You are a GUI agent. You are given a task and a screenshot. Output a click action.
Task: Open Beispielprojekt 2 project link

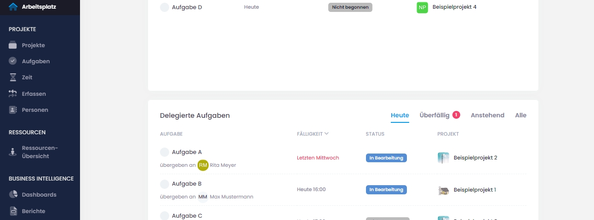(475, 158)
